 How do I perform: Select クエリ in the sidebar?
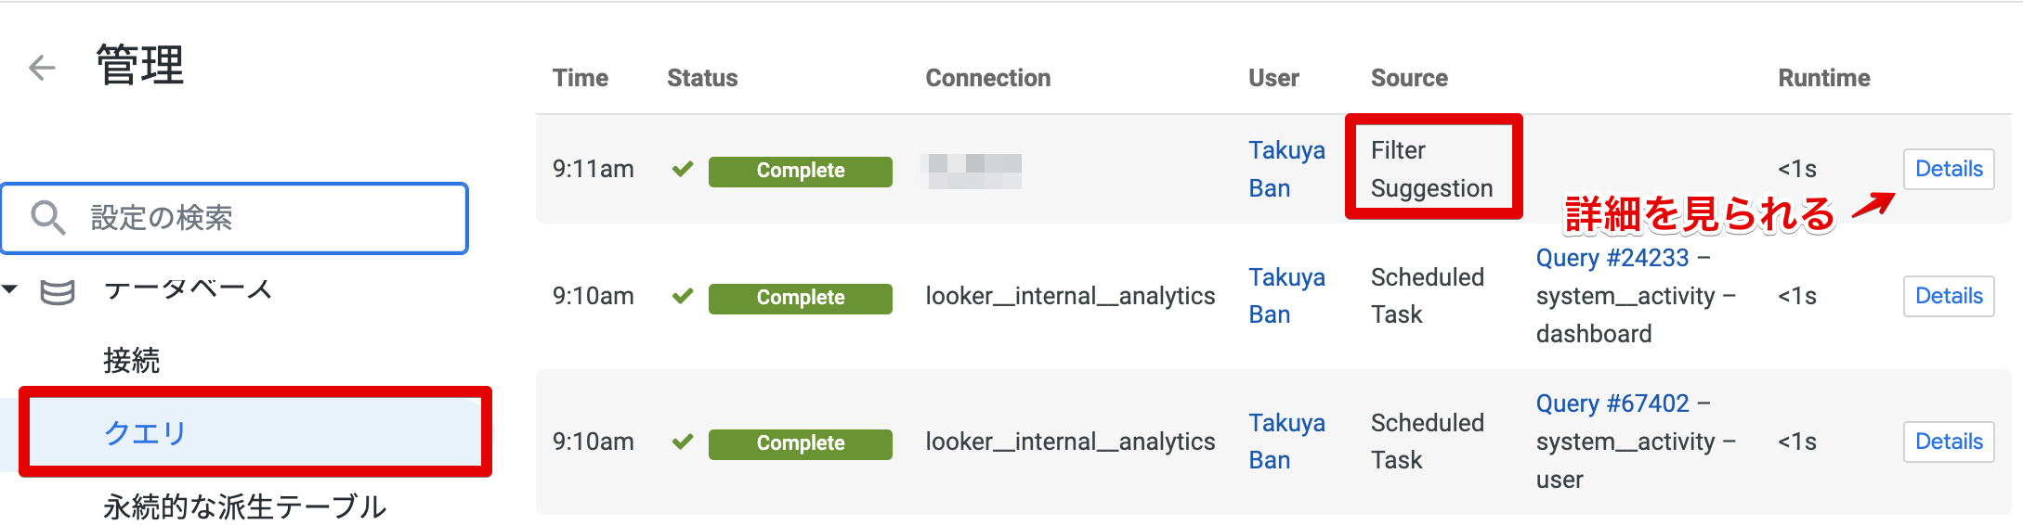[146, 432]
